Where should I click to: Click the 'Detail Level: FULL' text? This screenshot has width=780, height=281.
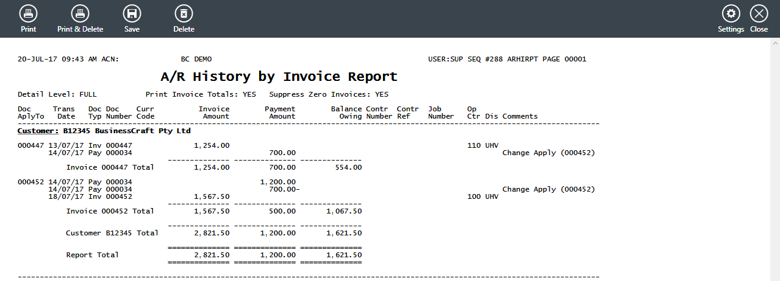pyautogui.click(x=57, y=94)
